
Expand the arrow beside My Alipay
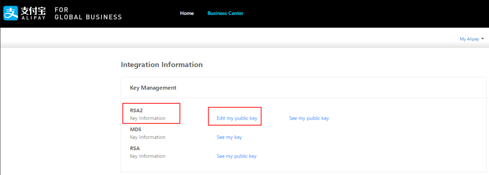tap(483, 39)
